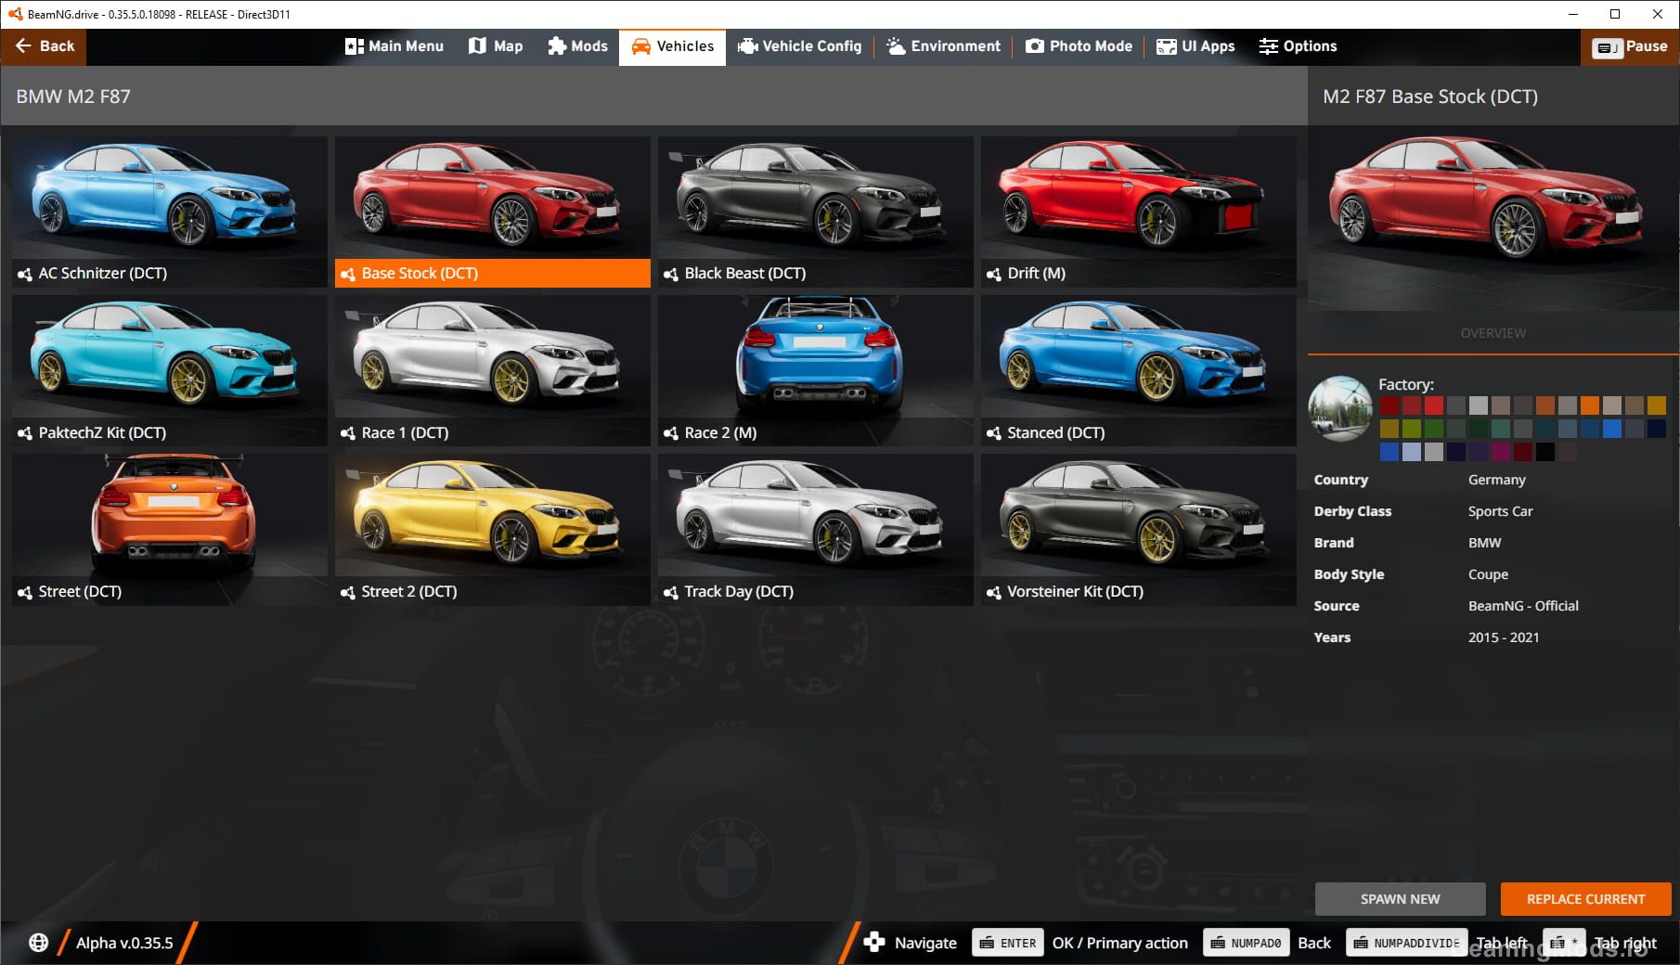Click config icon beside Street 2 label
Viewport: 1680px width, 965px height.
click(348, 592)
